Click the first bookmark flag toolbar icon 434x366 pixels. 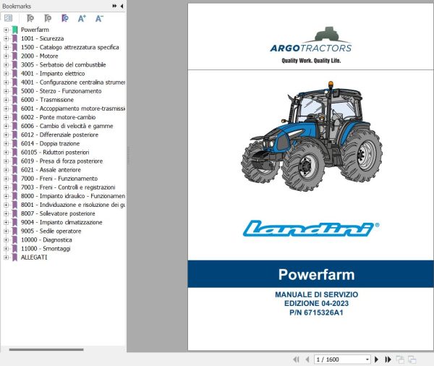(30, 18)
